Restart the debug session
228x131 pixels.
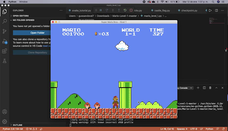coord(125,10)
